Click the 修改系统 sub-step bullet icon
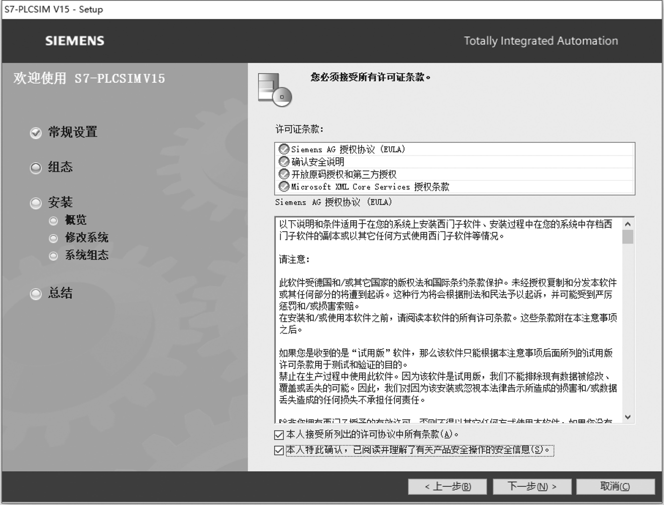 coord(53,239)
